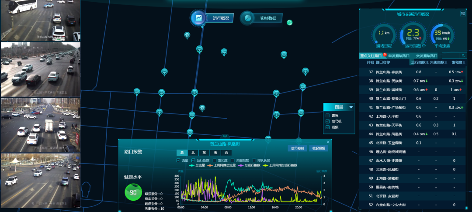
Task: Tick the 排队长度 checkbox in chart panel
Action: click(253, 160)
